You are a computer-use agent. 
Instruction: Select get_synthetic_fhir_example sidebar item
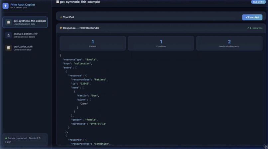[x=25, y=22]
